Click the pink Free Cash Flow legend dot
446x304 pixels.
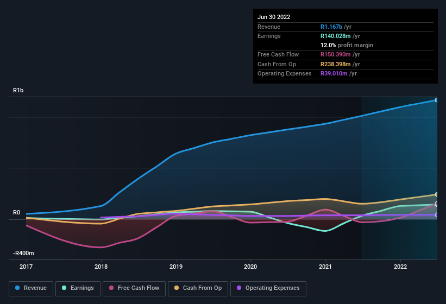pyautogui.click(x=111, y=288)
